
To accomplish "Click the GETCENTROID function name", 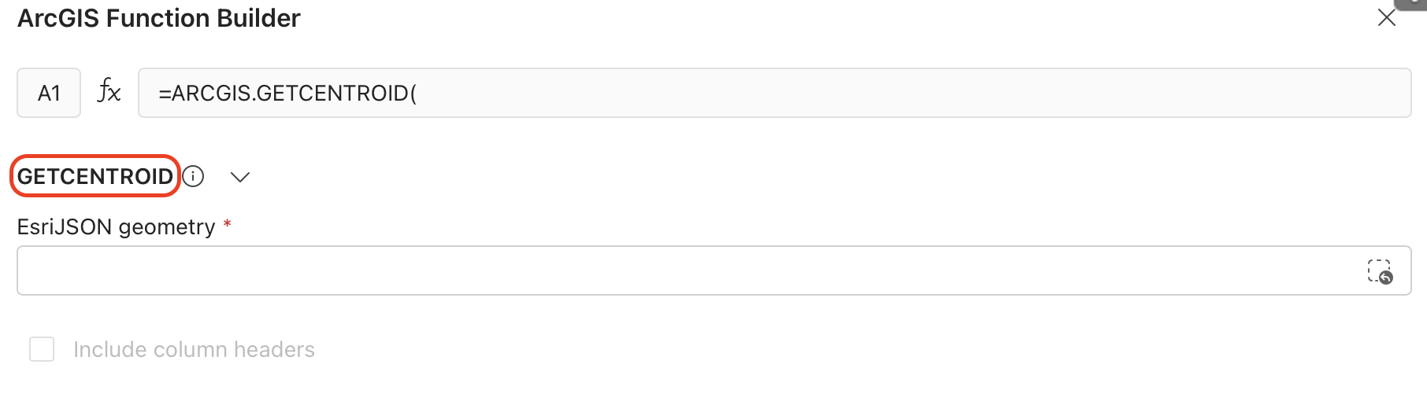I will 95,176.
